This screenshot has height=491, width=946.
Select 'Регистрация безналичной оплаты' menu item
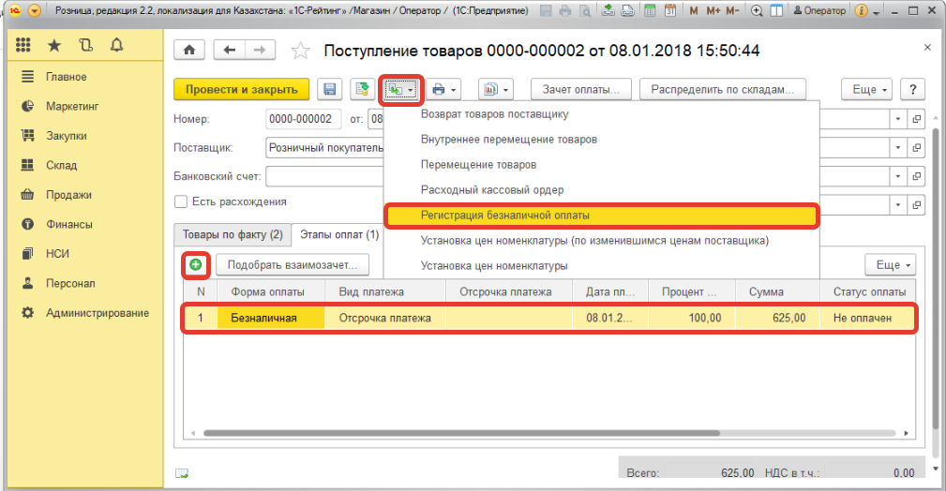pos(600,216)
